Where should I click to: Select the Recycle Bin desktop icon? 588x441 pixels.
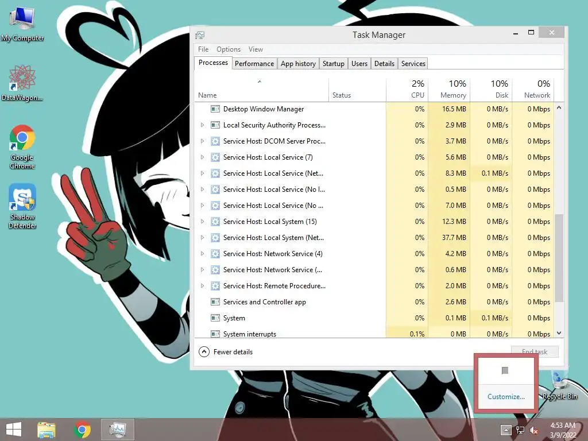tap(559, 384)
